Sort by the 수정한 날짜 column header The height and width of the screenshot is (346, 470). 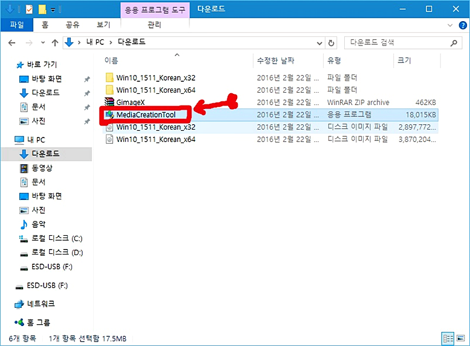[275, 61]
